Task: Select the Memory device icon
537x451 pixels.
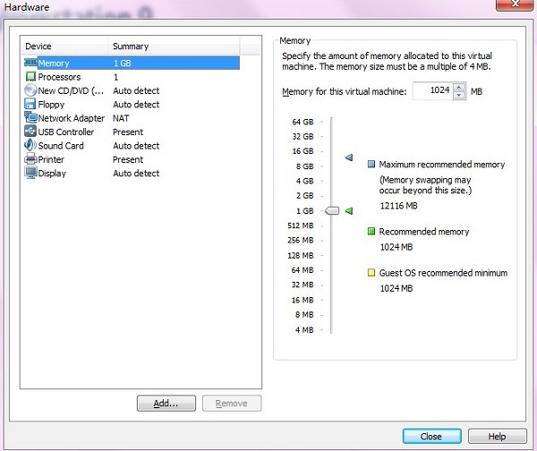Action: pyautogui.click(x=30, y=64)
